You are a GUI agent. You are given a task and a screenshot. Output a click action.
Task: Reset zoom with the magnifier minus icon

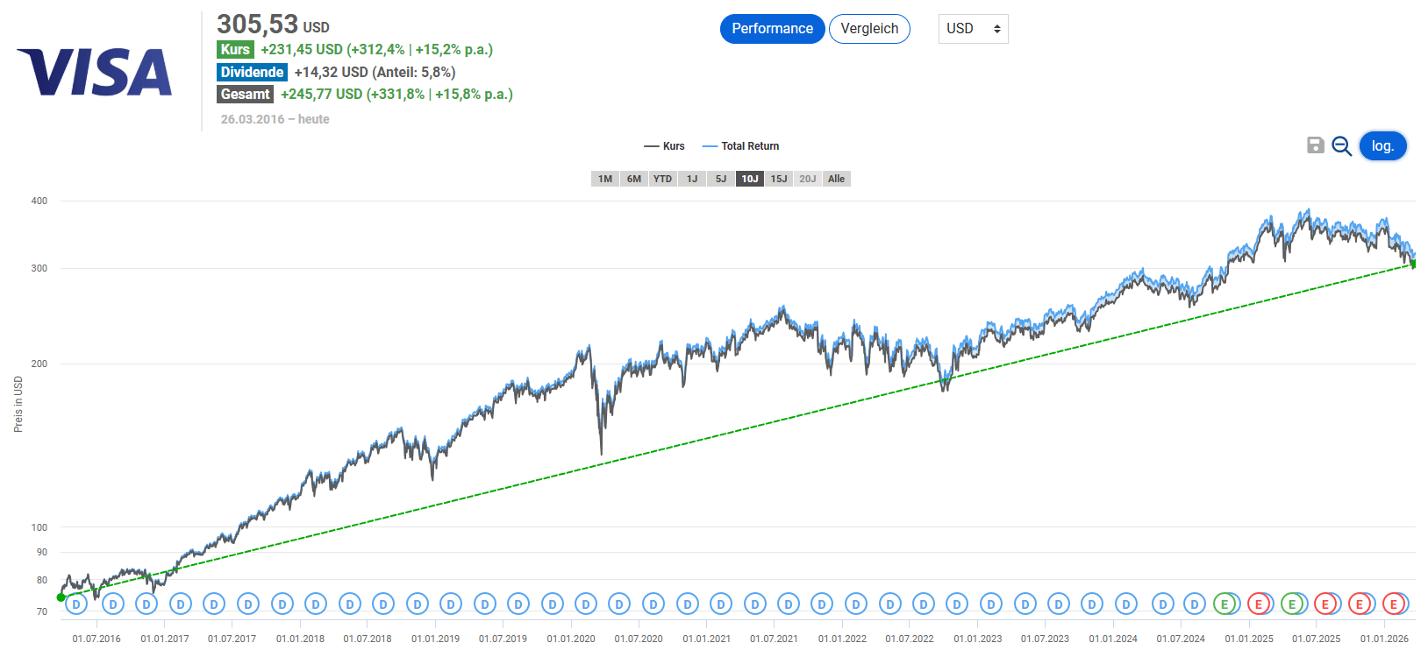pyautogui.click(x=1341, y=146)
